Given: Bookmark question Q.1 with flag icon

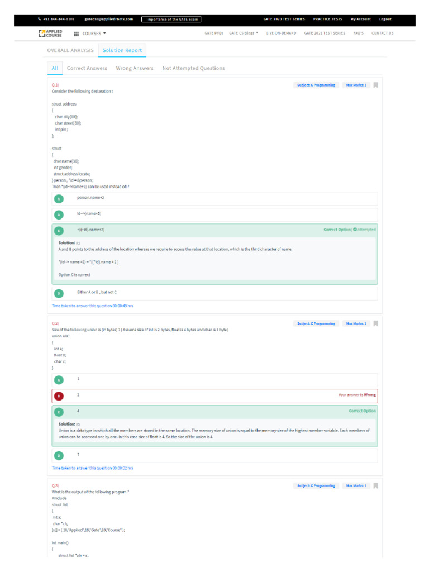Looking at the screenshot, I should click(x=376, y=85).
